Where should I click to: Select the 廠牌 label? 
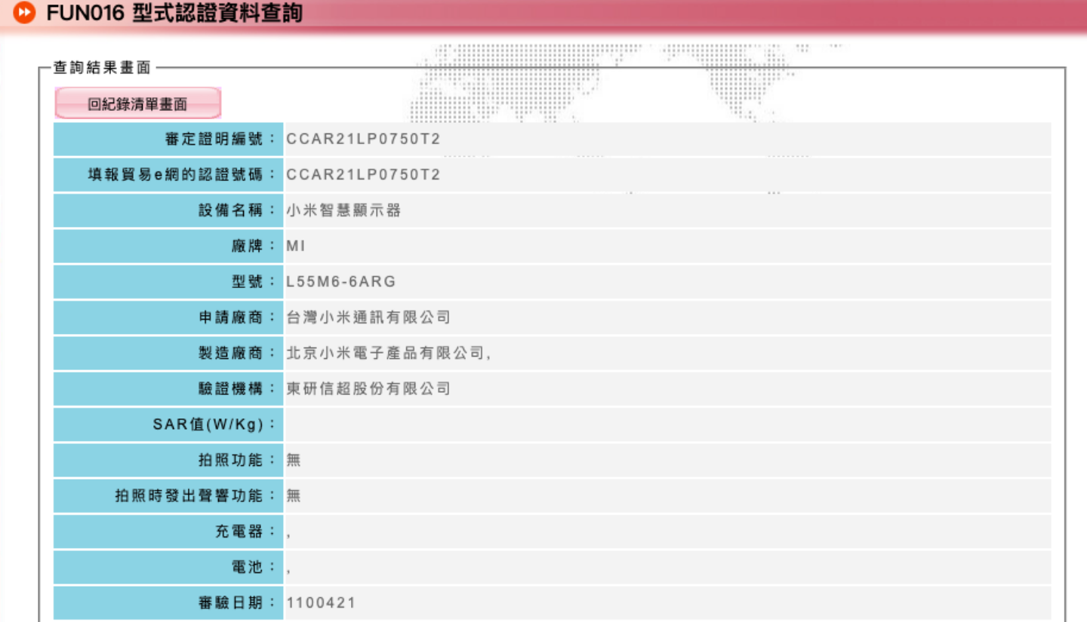click(x=254, y=247)
